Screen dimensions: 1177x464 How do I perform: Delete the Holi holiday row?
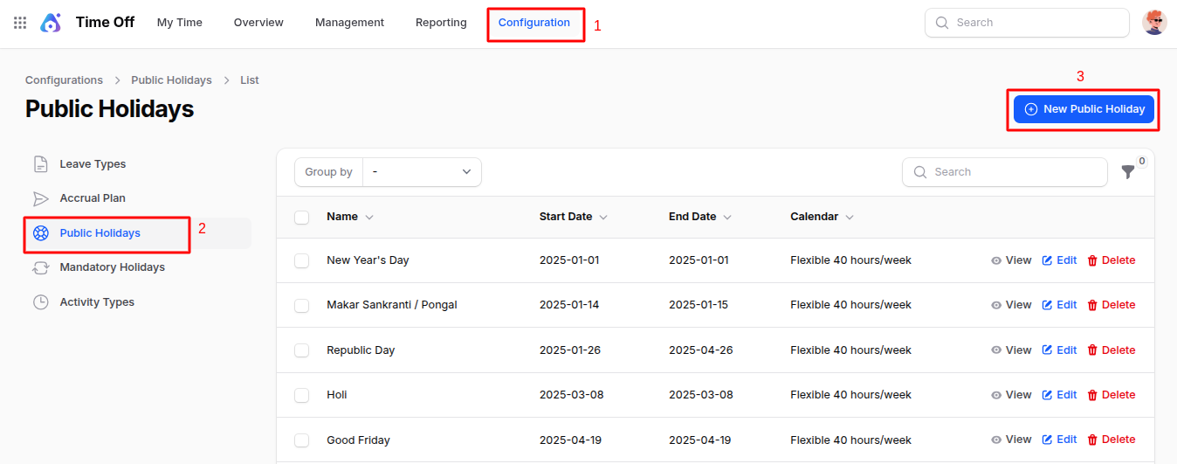pyautogui.click(x=1111, y=395)
